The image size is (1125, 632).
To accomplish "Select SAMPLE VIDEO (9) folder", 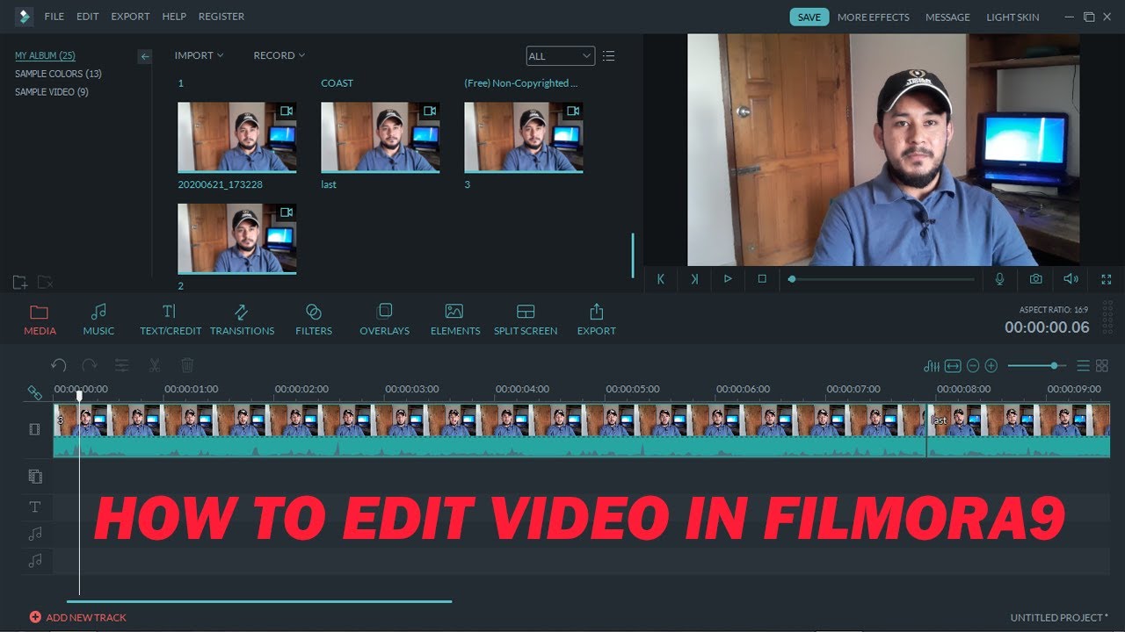I will (x=52, y=92).
